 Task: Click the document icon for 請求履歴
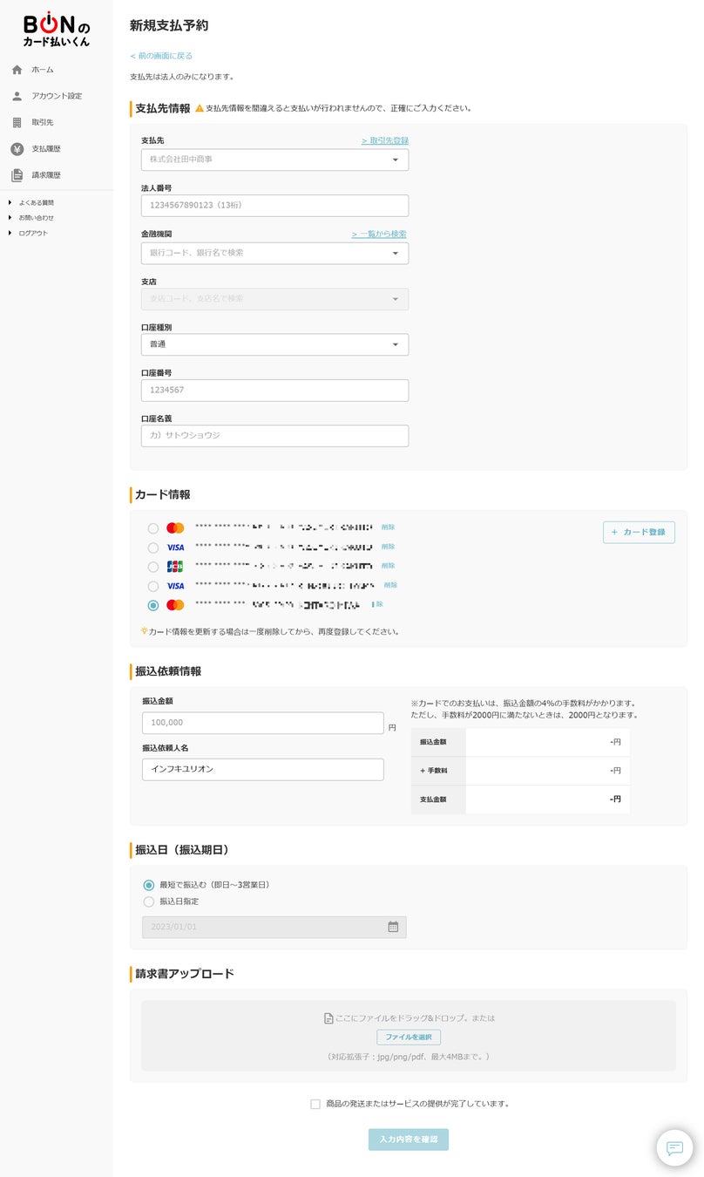17,175
